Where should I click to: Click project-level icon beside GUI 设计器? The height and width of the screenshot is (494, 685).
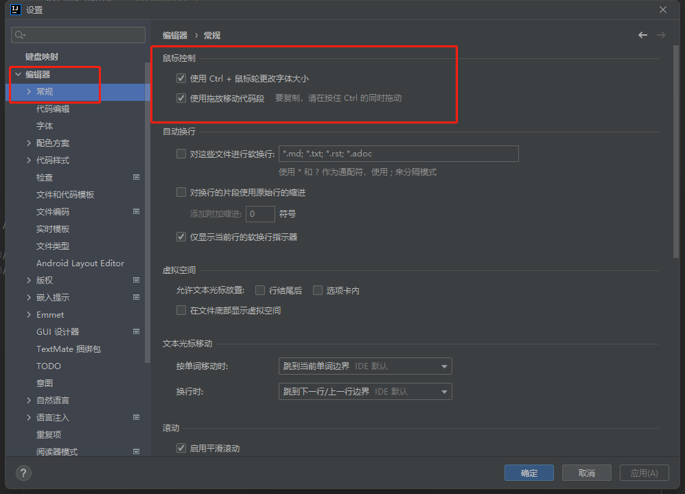point(136,331)
